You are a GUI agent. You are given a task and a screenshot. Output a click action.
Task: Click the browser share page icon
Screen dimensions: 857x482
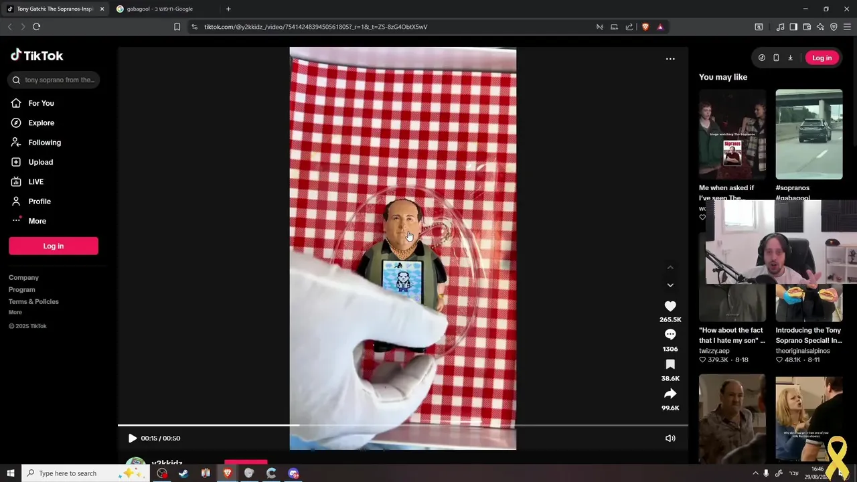629,27
